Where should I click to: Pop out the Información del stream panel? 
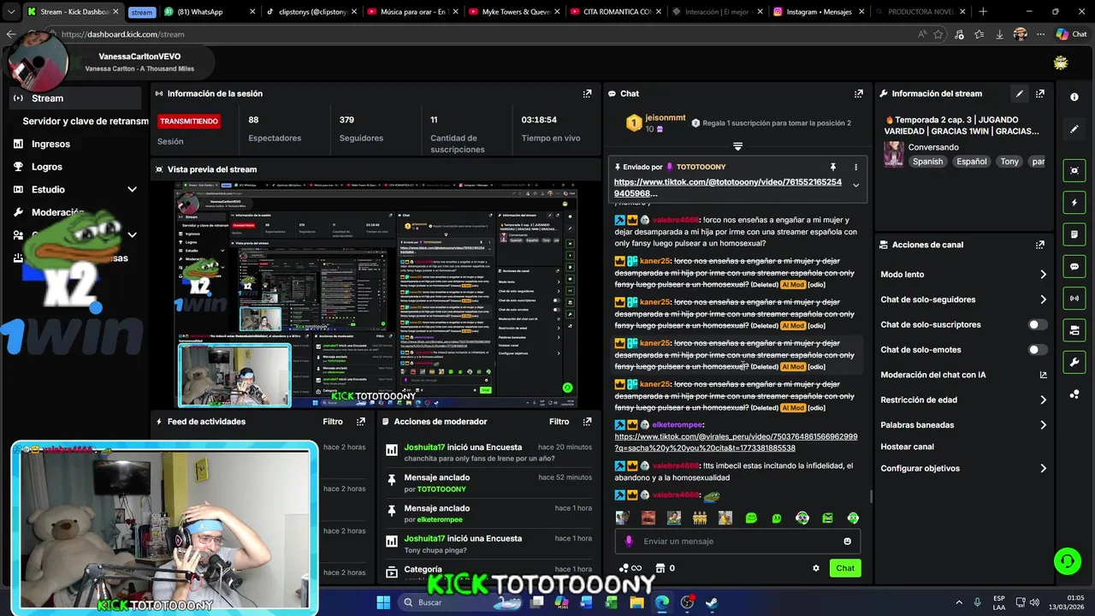point(1039,93)
